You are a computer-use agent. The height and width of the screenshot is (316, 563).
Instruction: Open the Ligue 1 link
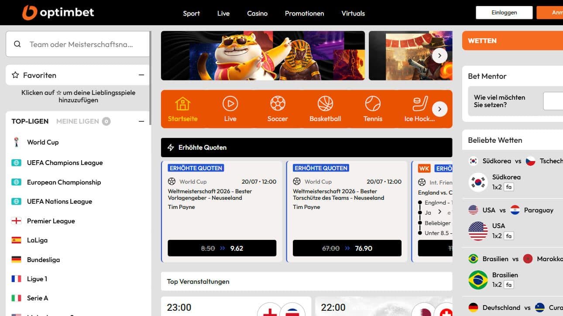pyautogui.click(x=37, y=279)
